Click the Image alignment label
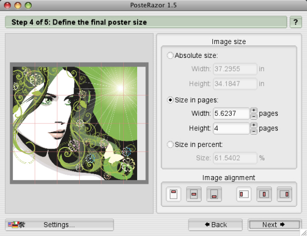The image size is (307, 236). 229,178
